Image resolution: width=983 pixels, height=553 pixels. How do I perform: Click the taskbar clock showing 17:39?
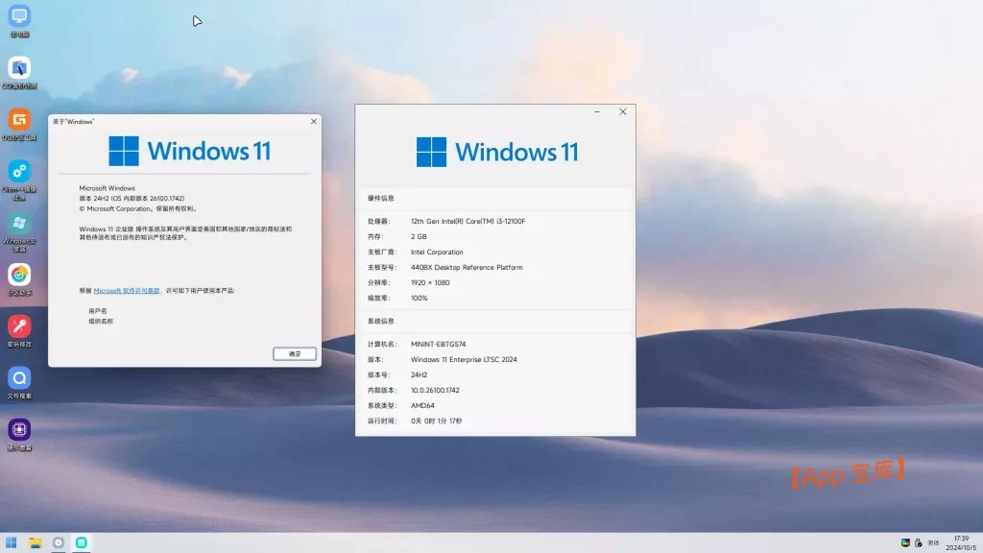point(961,543)
